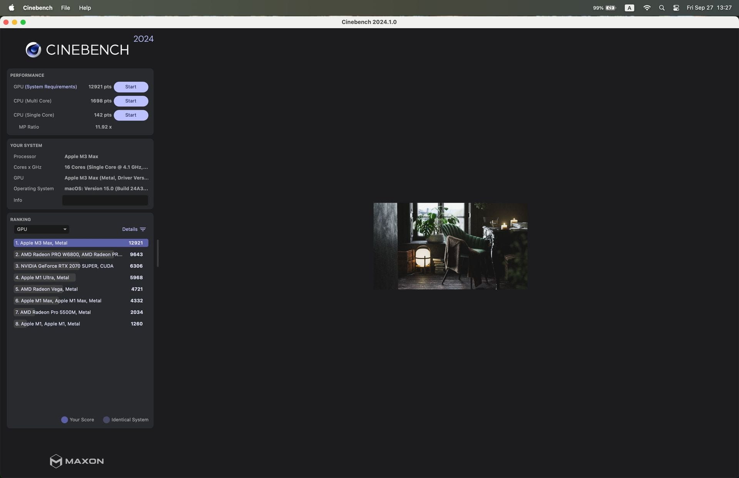
Task: Check battery status icon in menu bar
Action: [610, 8]
